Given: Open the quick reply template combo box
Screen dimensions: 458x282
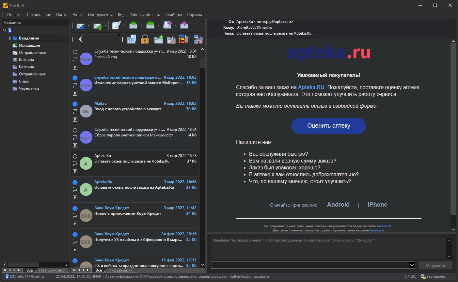Looking at the screenshot, I should [x=313, y=265].
